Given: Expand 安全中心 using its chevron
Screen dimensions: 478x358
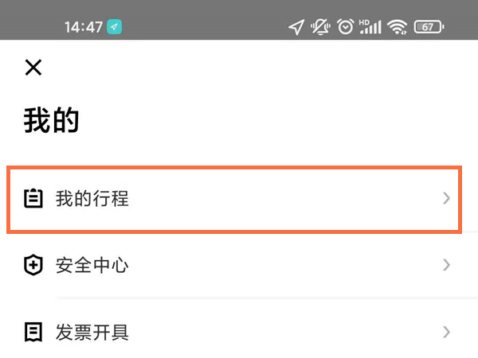Looking at the screenshot, I should click(x=446, y=265).
